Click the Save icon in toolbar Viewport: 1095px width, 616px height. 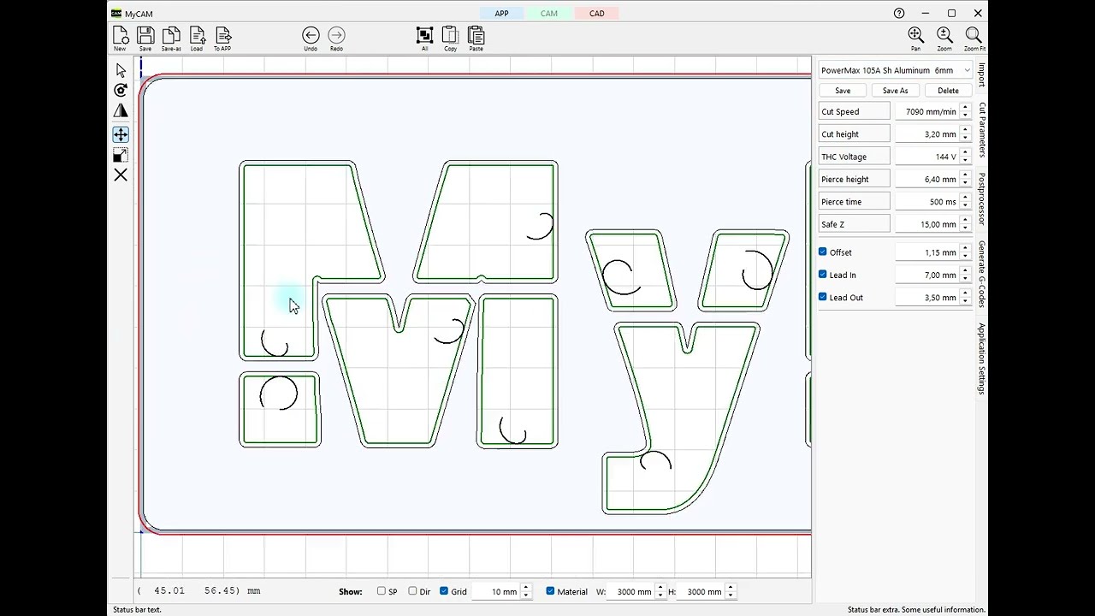point(145,38)
